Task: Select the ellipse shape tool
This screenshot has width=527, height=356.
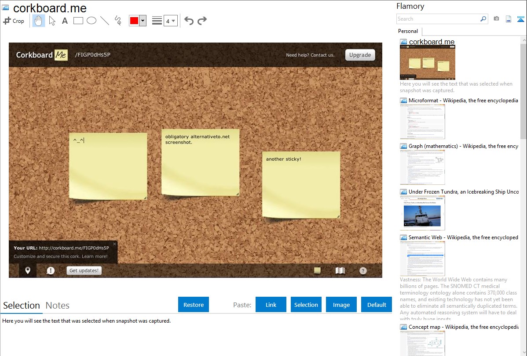Action: tap(91, 21)
